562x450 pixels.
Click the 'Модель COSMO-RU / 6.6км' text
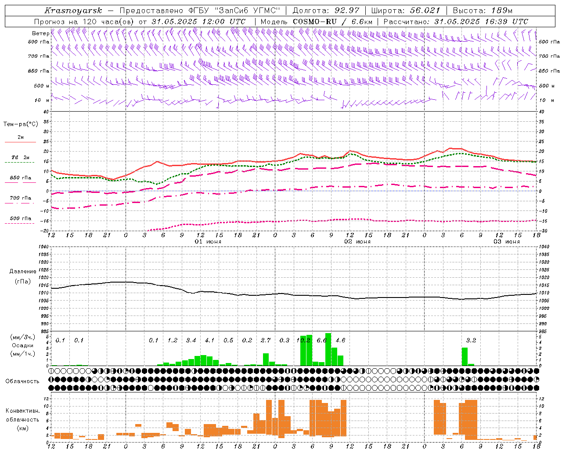tap(317, 22)
